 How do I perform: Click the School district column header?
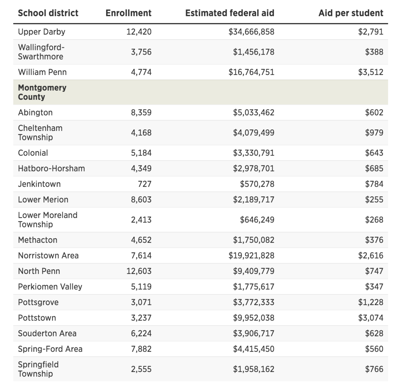pyautogui.click(x=48, y=13)
